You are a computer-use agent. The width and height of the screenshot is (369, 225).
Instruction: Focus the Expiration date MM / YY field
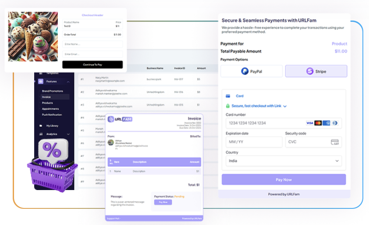pos(254,142)
